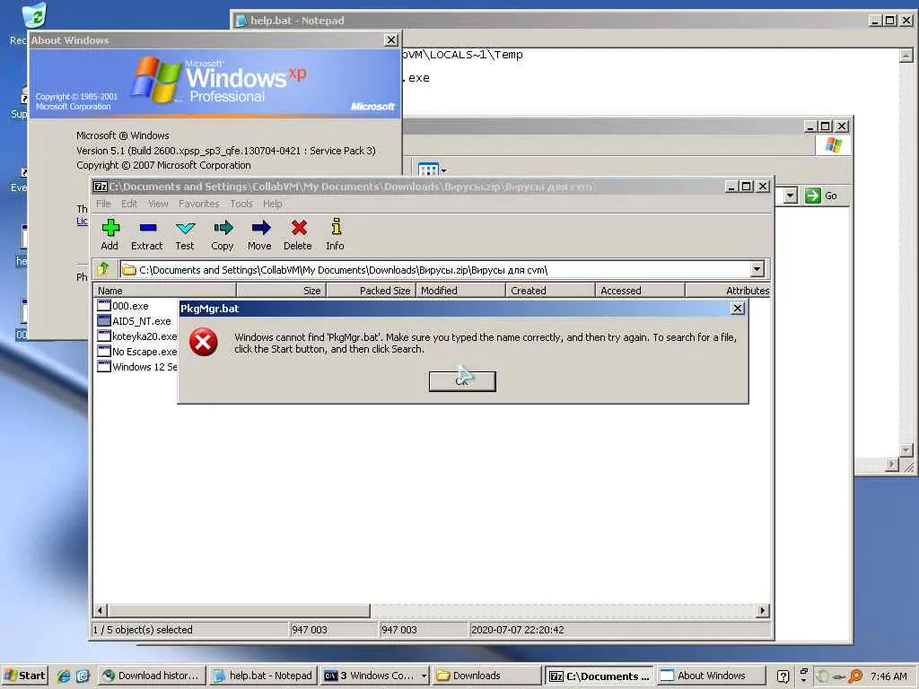Screen dimensions: 919x689
Task: Switch to Downloads folder taskbar button
Action: tap(486, 676)
